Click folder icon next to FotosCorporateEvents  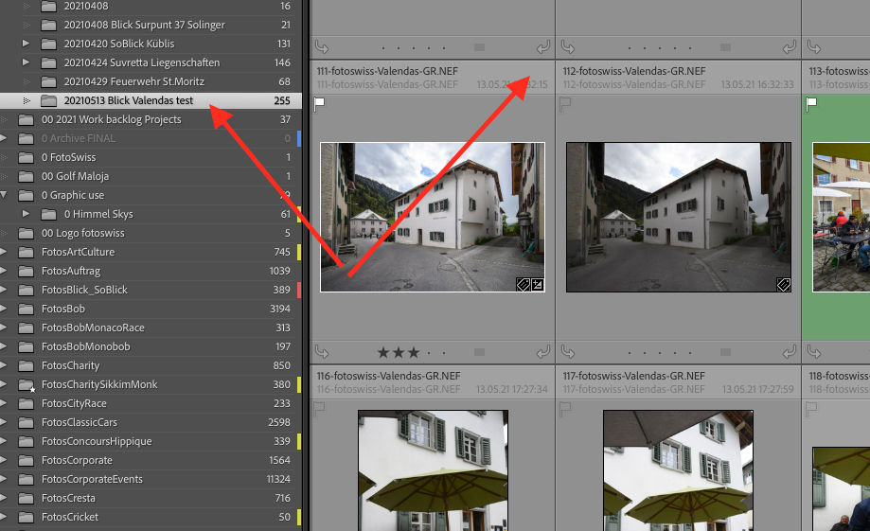[x=27, y=479]
